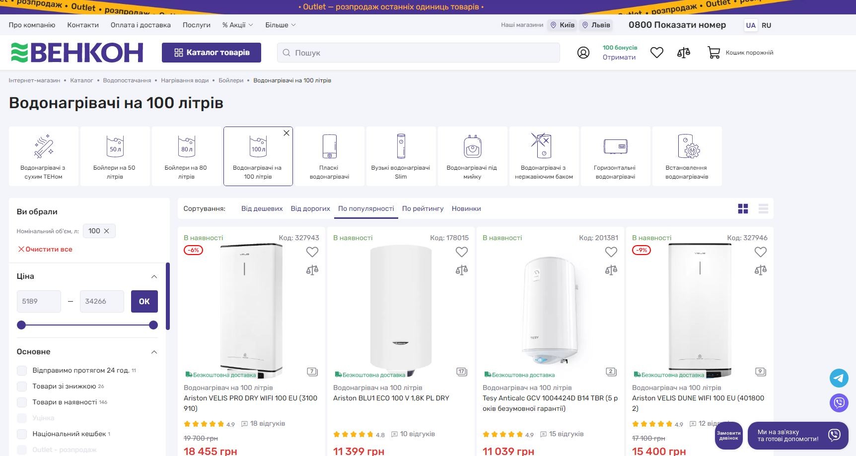Select water heater installation tile
This screenshot has width=856, height=456.
[687, 156]
